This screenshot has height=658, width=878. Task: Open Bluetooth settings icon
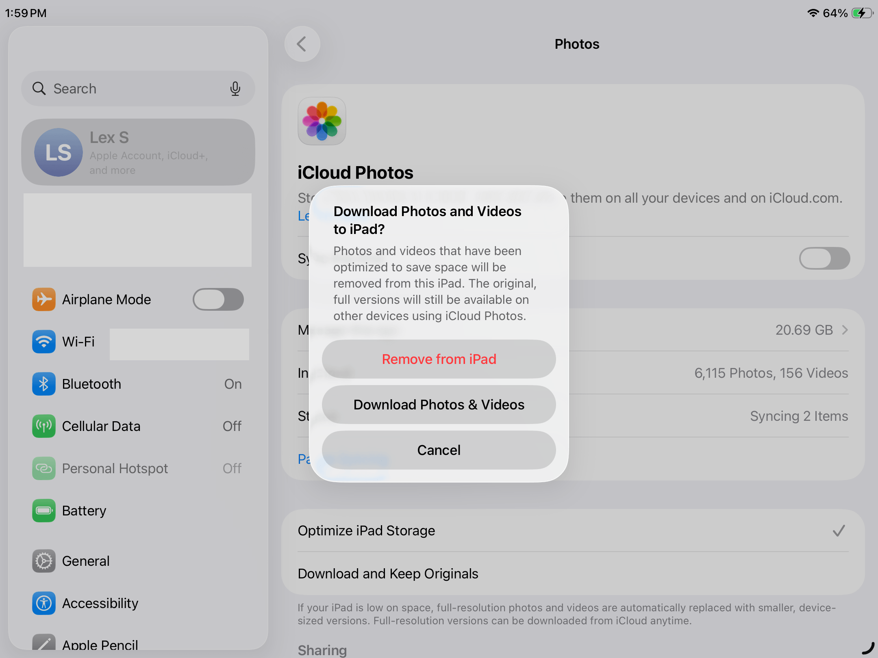44,384
